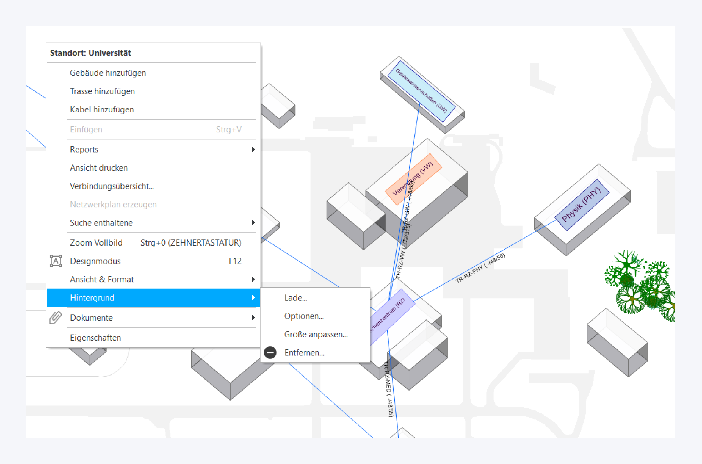The height and width of the screenshot is (464, 702).
Task: Click the Entfernen minus circle icon
Action: coord(270,352)
